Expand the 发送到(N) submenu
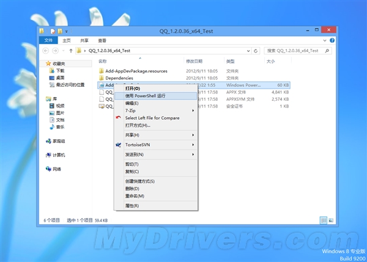367x262 pixels. click(x=193, y=155)
